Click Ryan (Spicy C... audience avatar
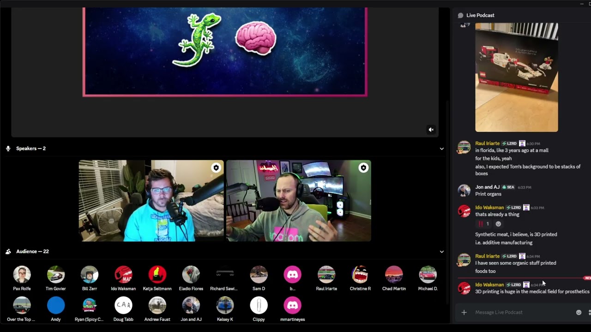The image size is (591, 332). pyautogui.click(x=90, y=305)
